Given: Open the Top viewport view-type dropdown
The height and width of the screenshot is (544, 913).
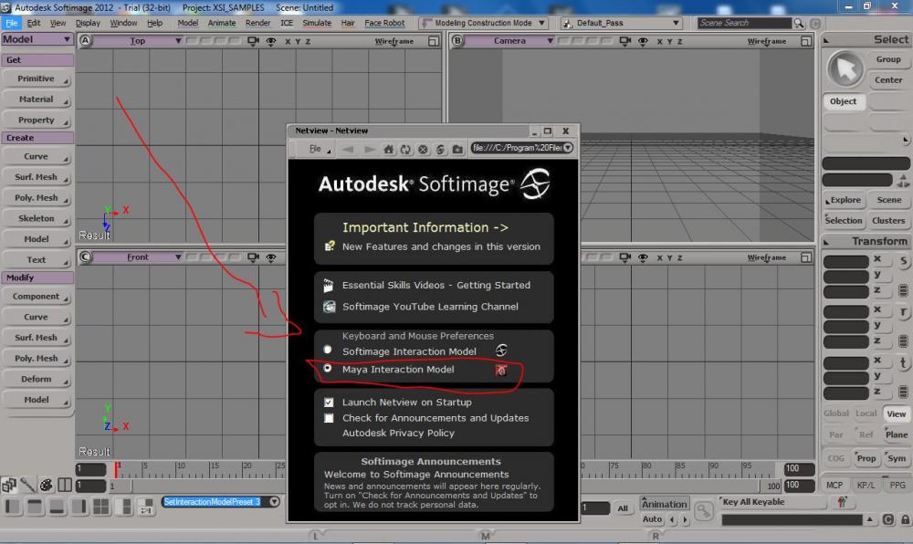Looking at the screenshot, I should pyautogui.click(x=138, y=41).
